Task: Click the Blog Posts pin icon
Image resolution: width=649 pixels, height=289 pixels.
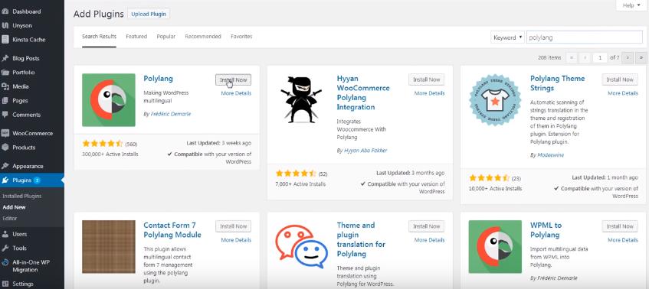Action: coord(5,58)
